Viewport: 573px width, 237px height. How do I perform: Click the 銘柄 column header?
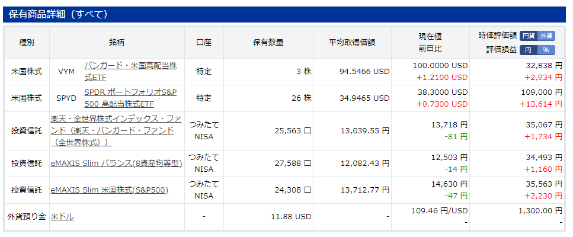pyautogui.click(x=117, y=42)
